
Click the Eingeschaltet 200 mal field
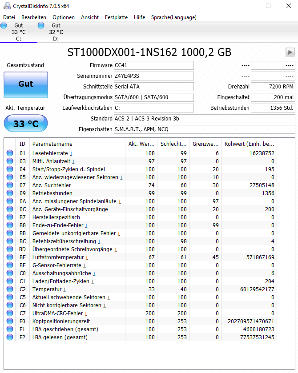point(273,97)
